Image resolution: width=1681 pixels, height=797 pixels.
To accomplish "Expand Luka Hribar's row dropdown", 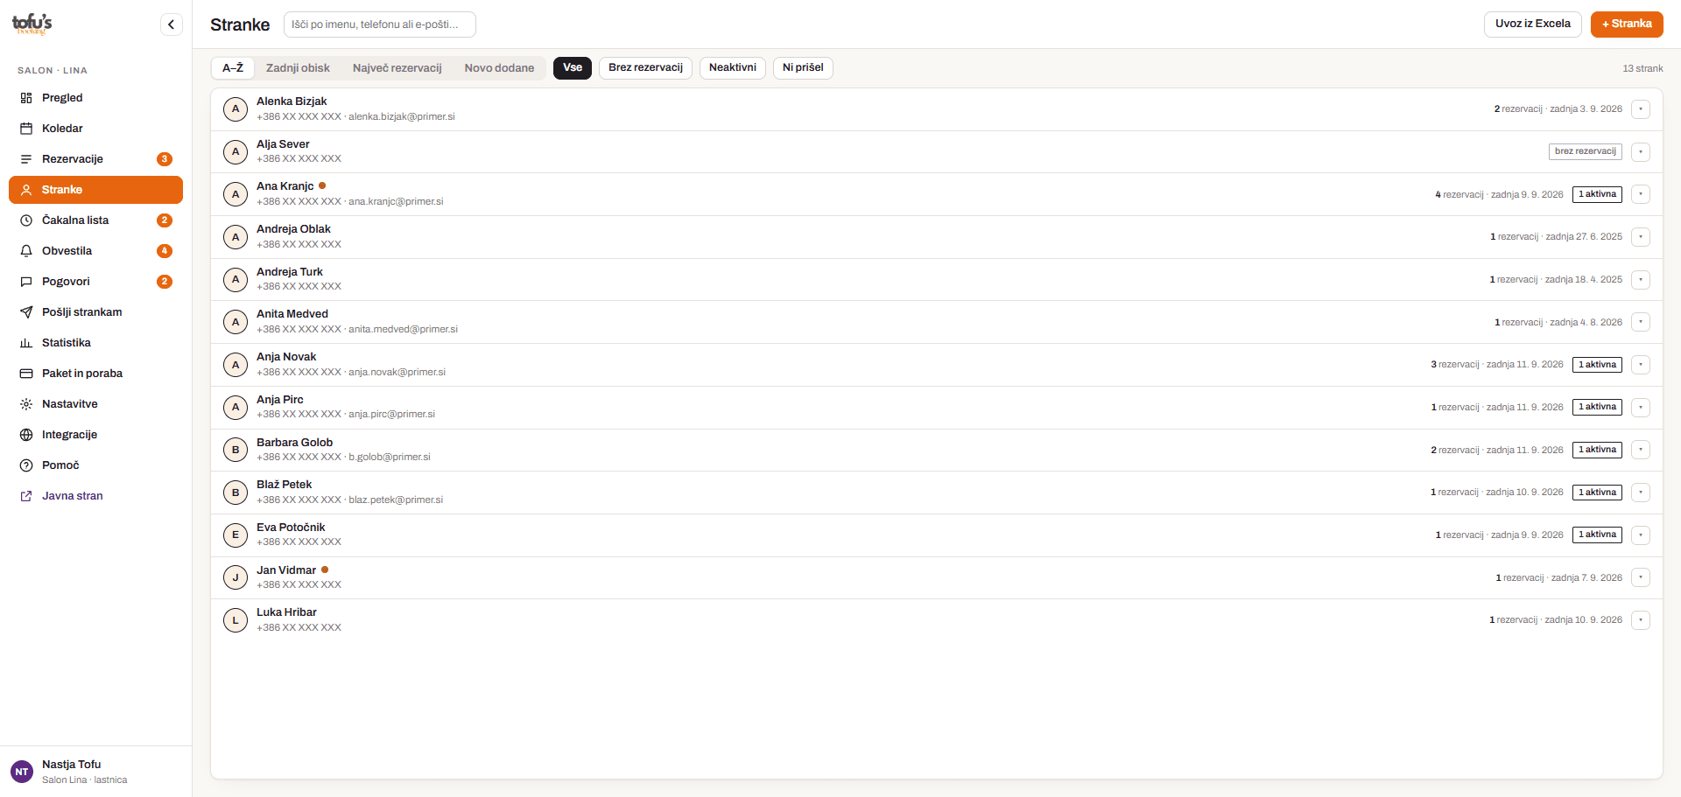I will (x=1641, y=620).
